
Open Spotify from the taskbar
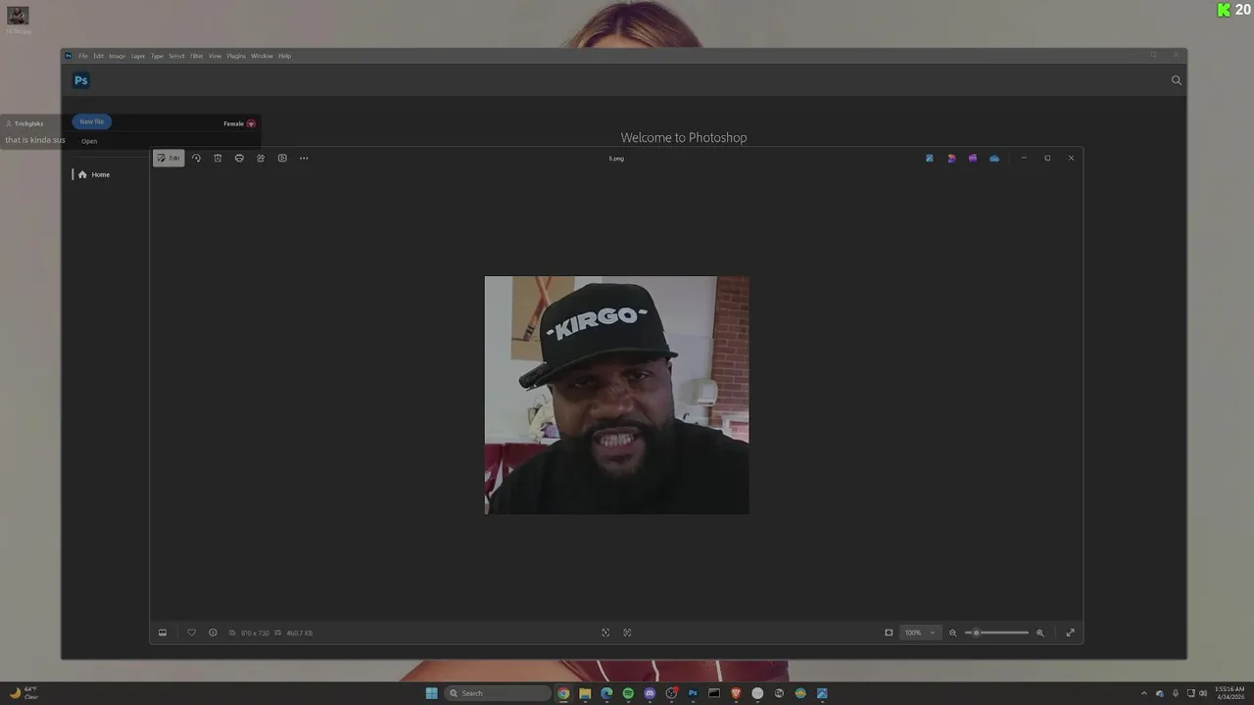628,693
